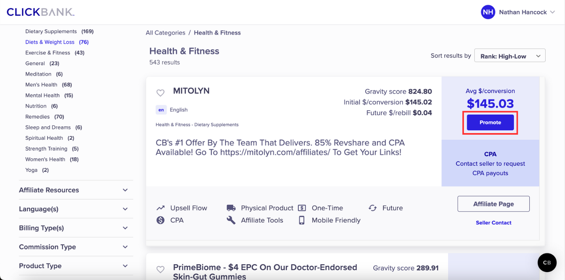Screen dimensions: 565x280
Task: Click the Seller Contact link
Action: click(493, 223)
